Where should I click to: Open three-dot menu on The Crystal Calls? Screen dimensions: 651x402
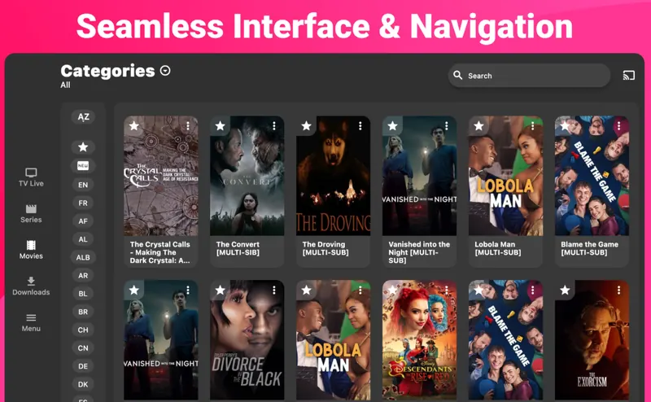coord(188,126)
